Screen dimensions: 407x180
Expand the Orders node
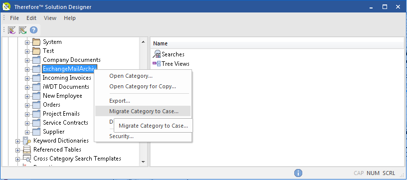click(x=27, y=105)
